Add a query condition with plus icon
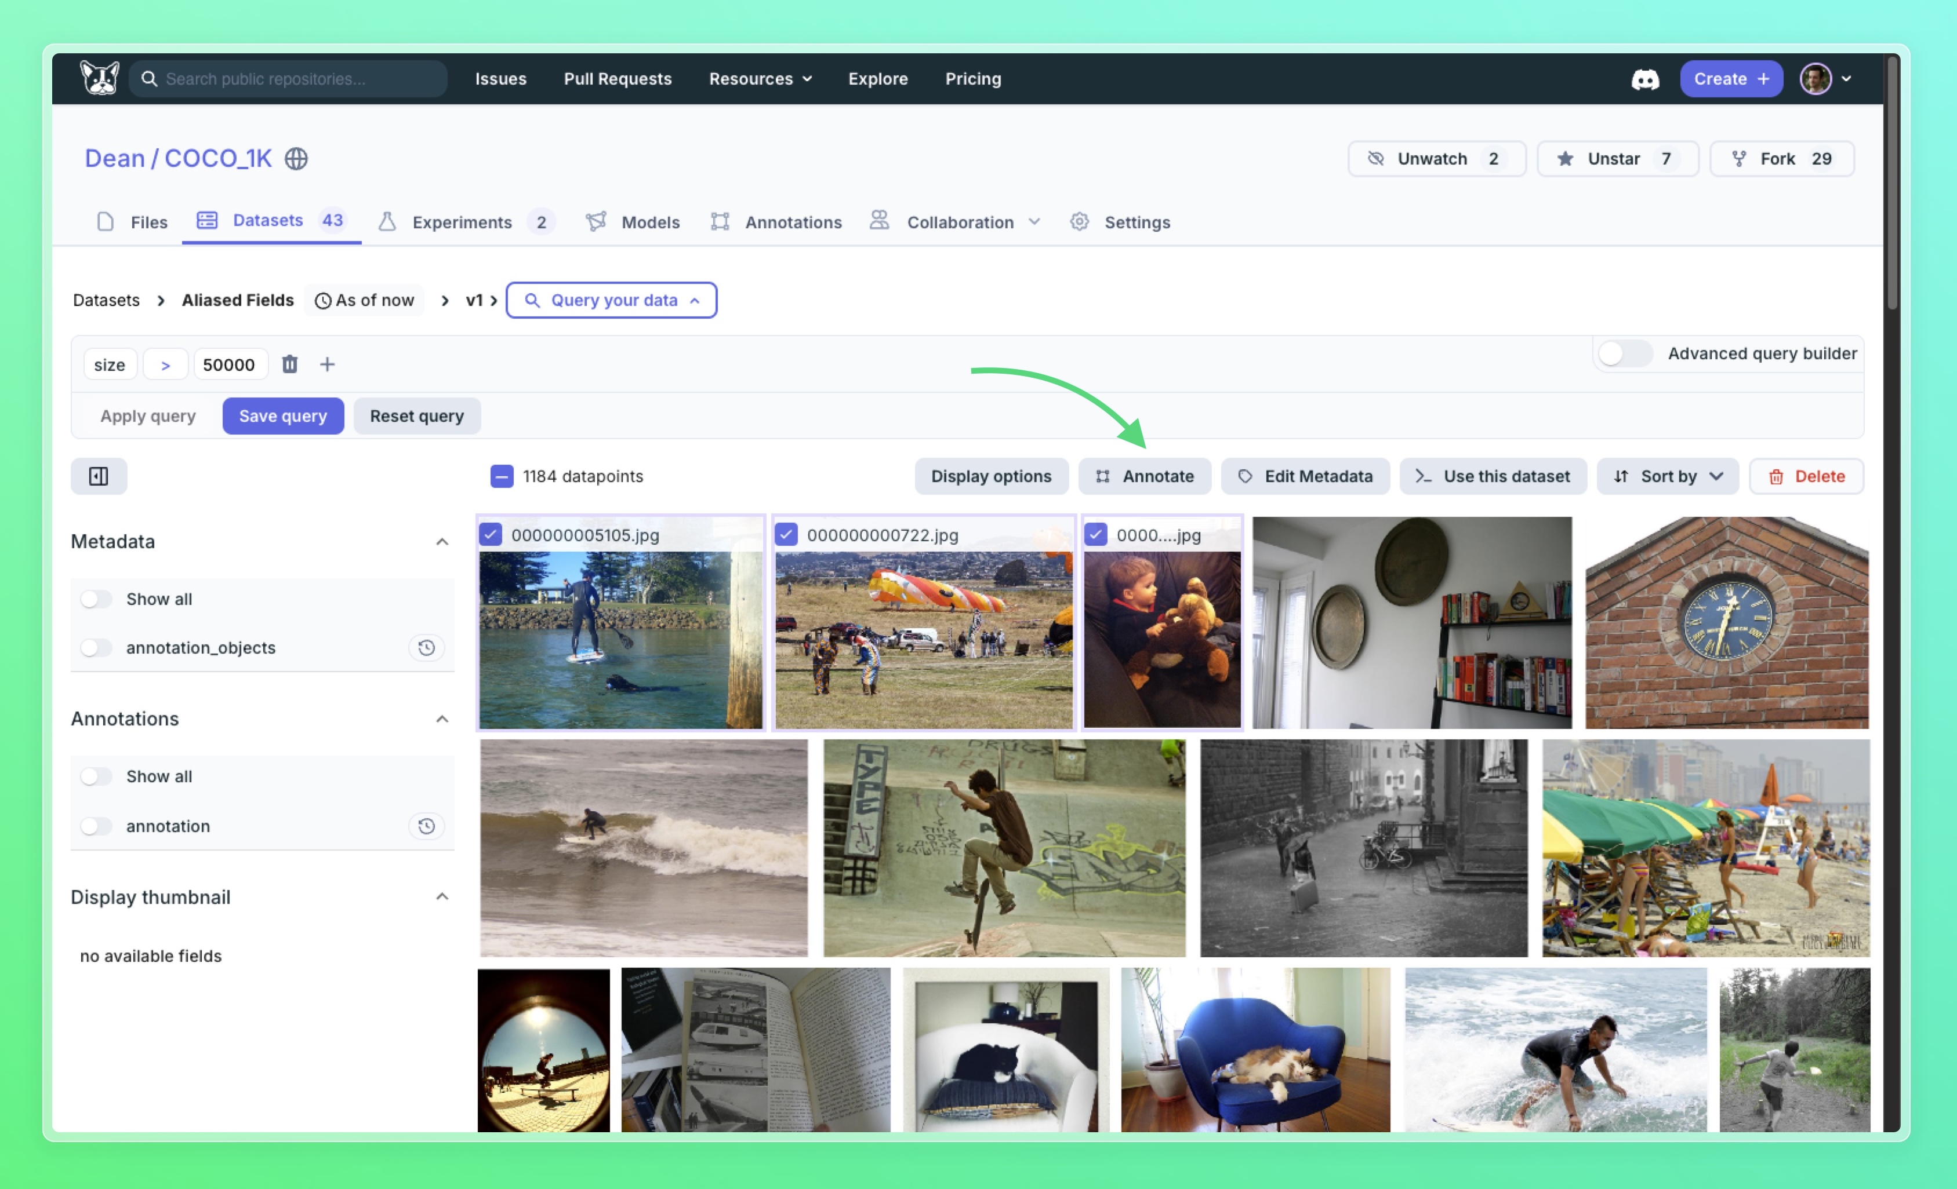 click(327, 364)
